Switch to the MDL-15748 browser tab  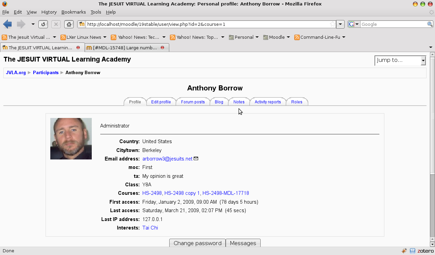point(127,48)
